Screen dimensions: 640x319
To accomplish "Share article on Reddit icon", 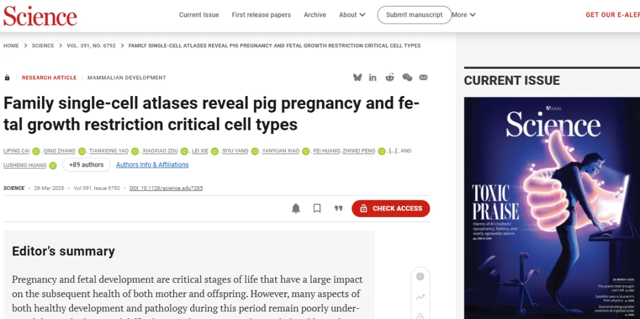I will [390, 78].
